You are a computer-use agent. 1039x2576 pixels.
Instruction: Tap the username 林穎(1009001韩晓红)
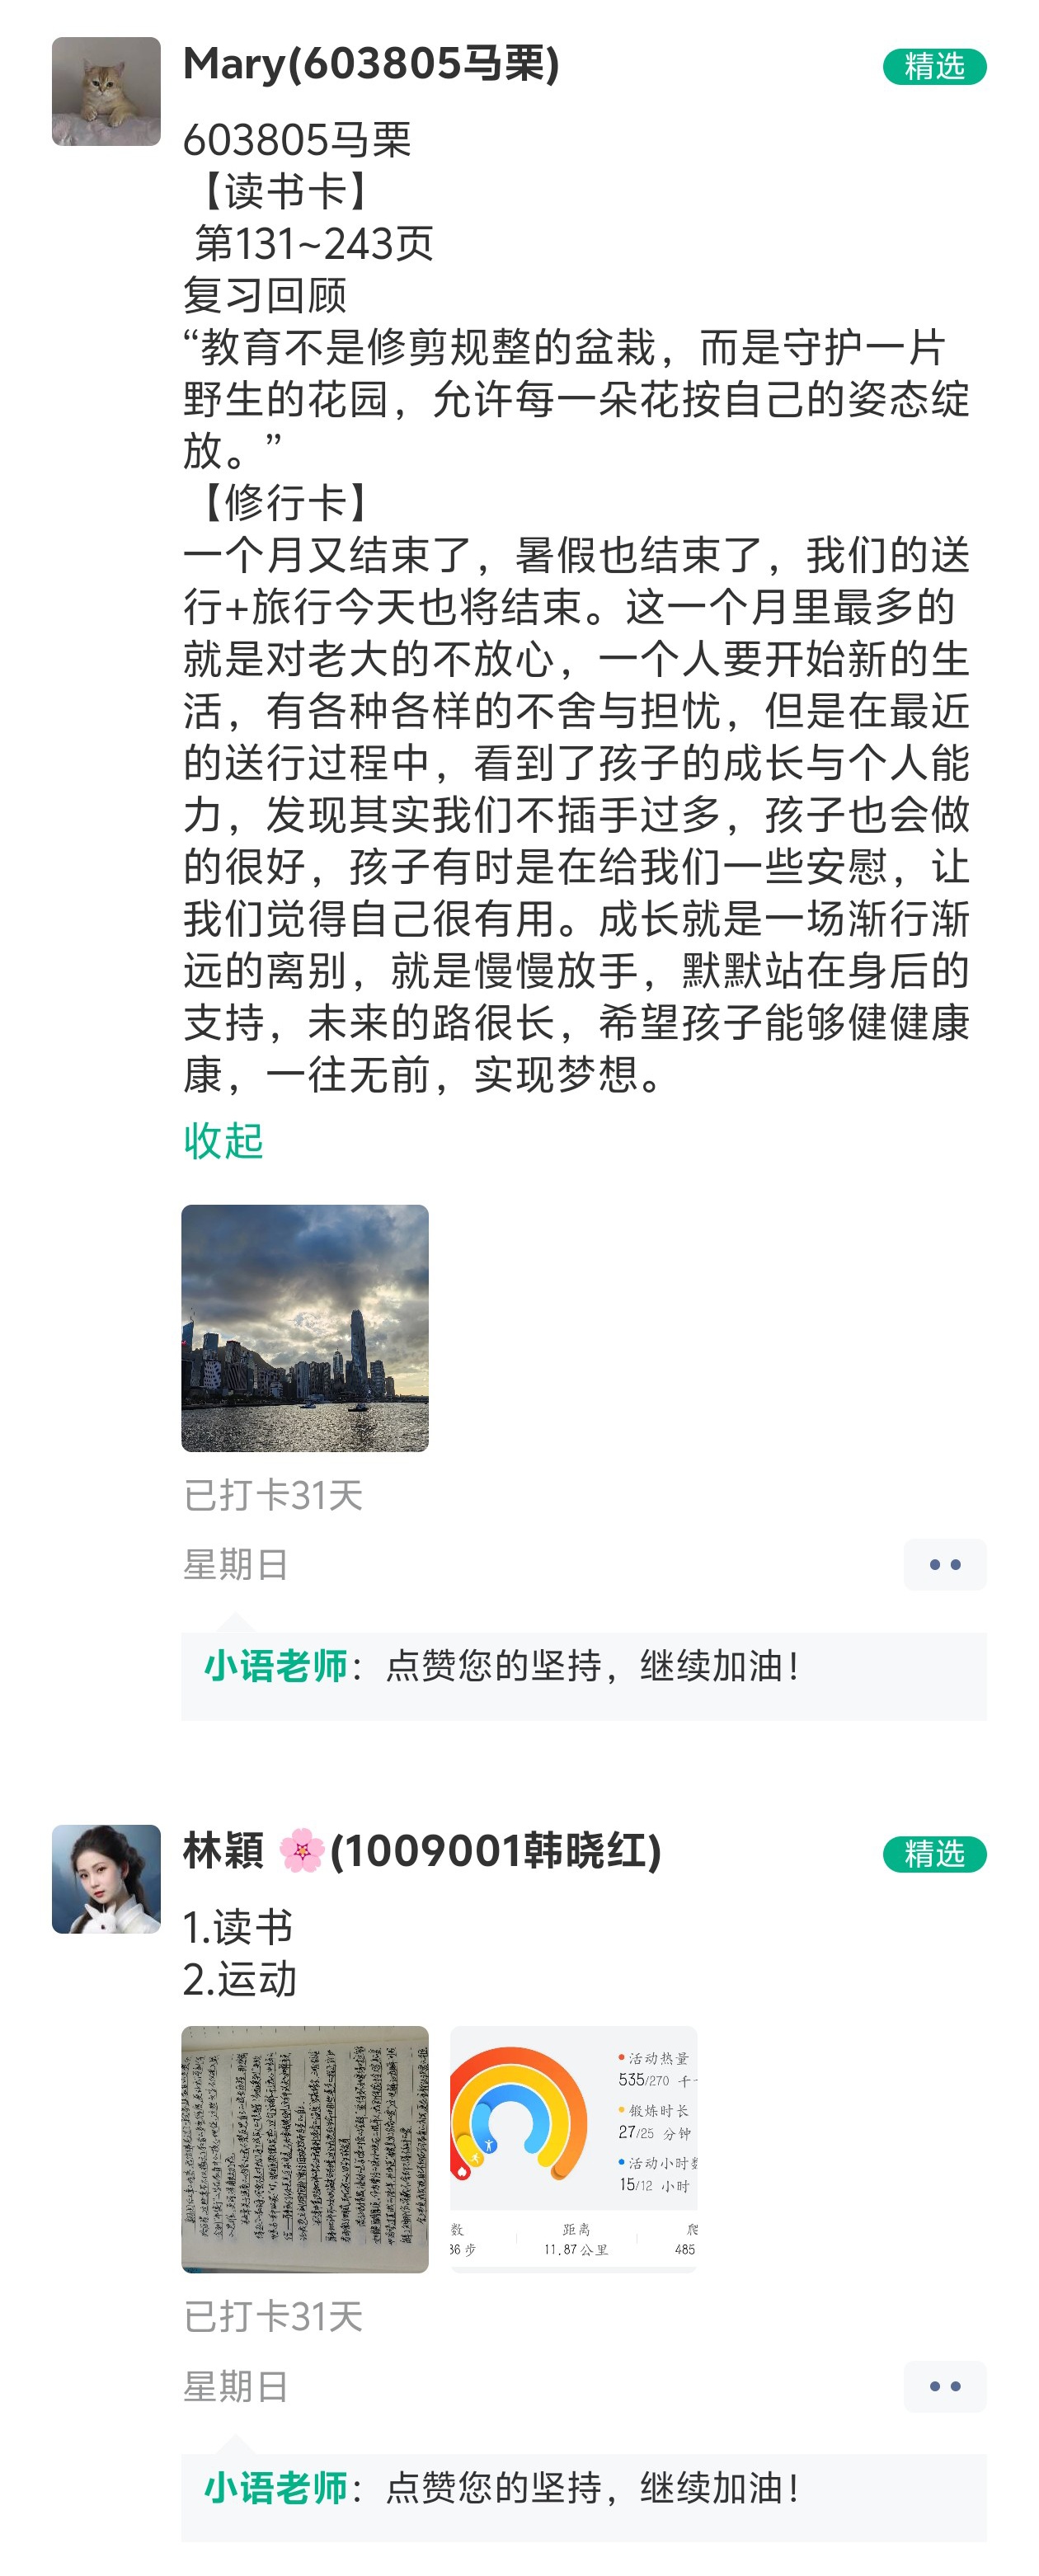point(422,1851)
